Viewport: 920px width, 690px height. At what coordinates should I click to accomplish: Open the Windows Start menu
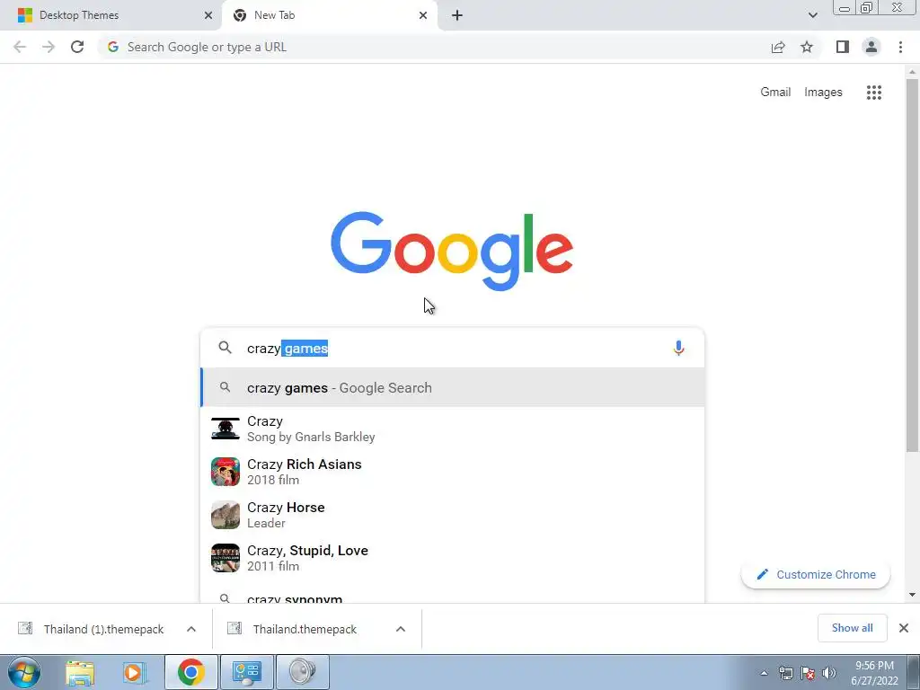pos(24,672)
